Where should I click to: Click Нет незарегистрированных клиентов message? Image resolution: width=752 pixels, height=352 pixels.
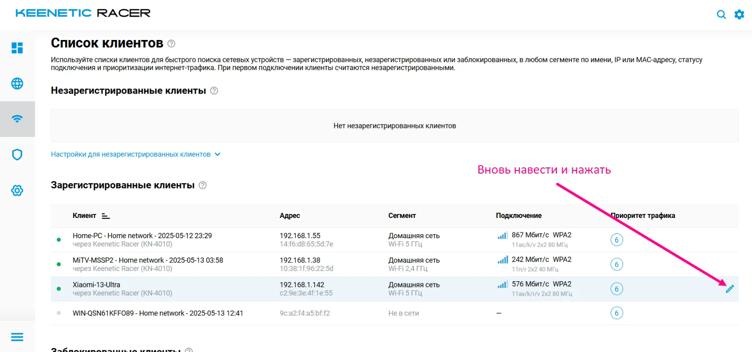pos(394,126)
